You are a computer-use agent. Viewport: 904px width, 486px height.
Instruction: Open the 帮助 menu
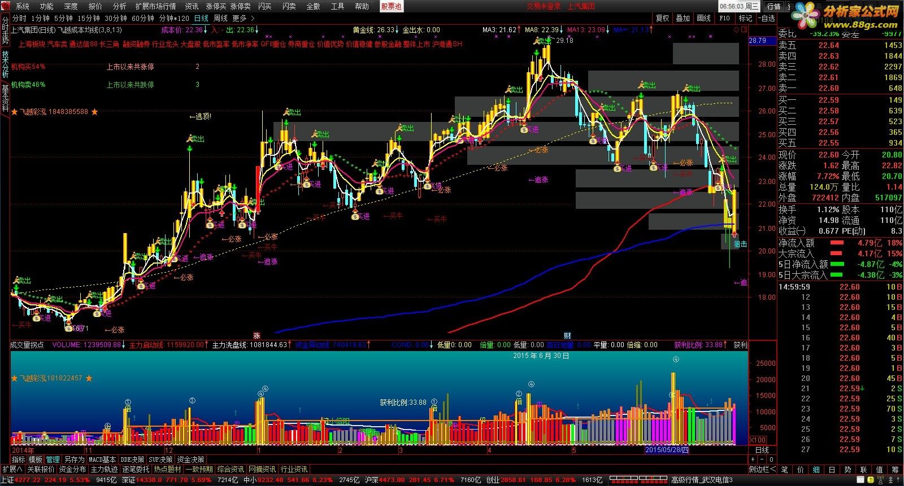point(362,6)
